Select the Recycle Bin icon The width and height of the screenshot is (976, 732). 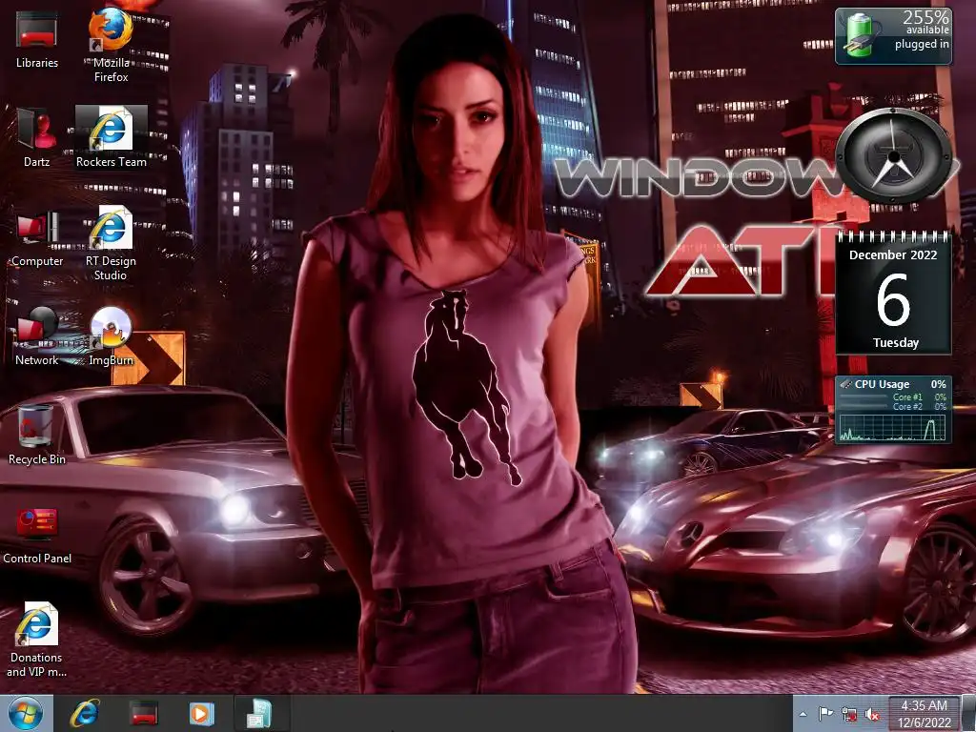[37, 435]
